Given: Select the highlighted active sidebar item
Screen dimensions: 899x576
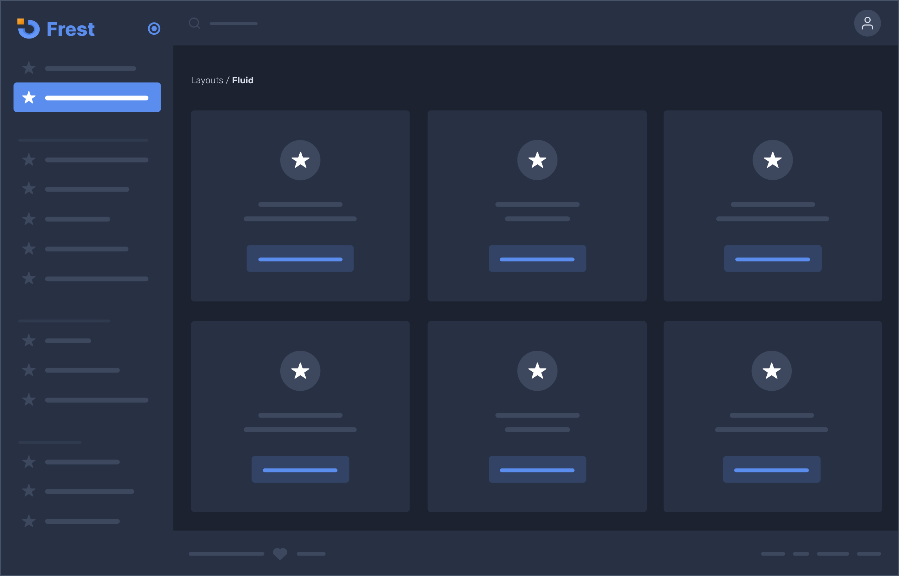Looking at the screenshot, I should [87, 97].
